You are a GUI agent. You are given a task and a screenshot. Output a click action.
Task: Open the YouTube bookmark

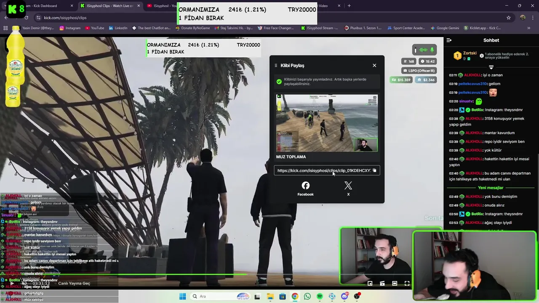(95, 28)
